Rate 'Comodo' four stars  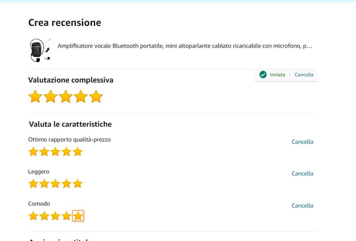67,216
